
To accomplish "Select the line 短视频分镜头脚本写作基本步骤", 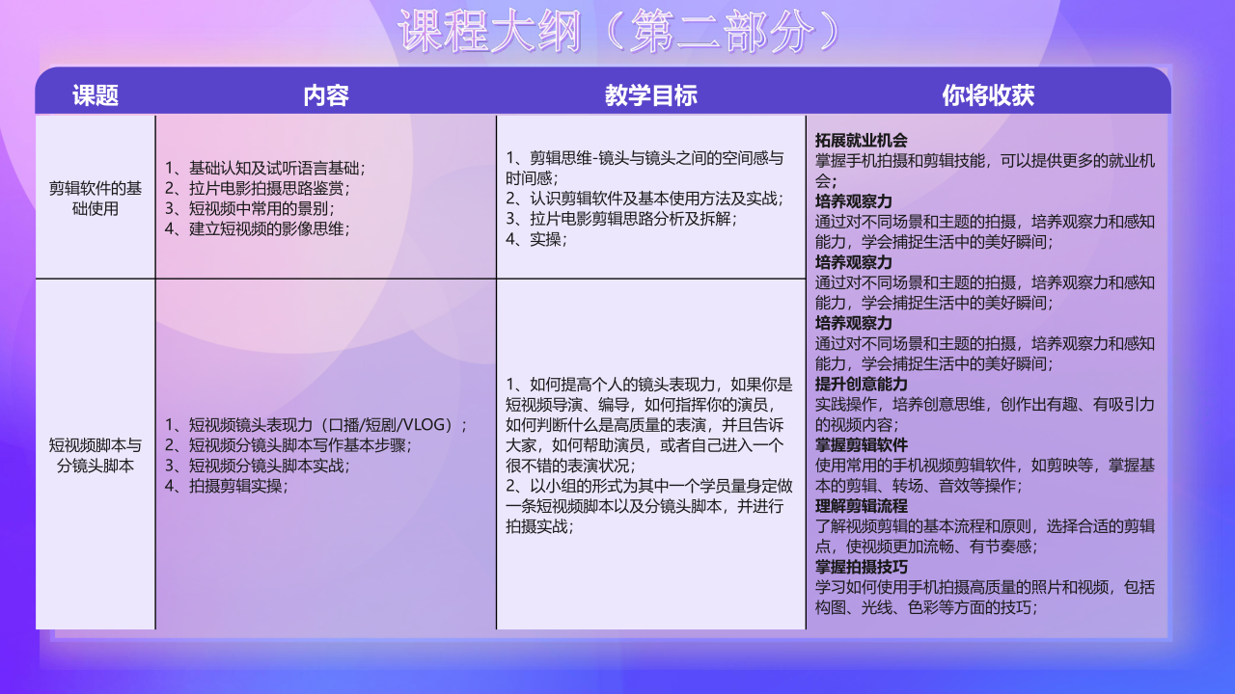I will (300, 444).
